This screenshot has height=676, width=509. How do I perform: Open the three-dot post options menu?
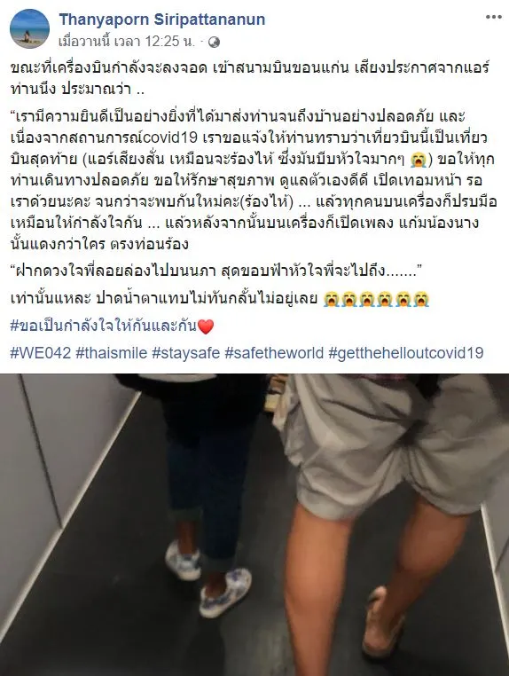tap(494, 17)
